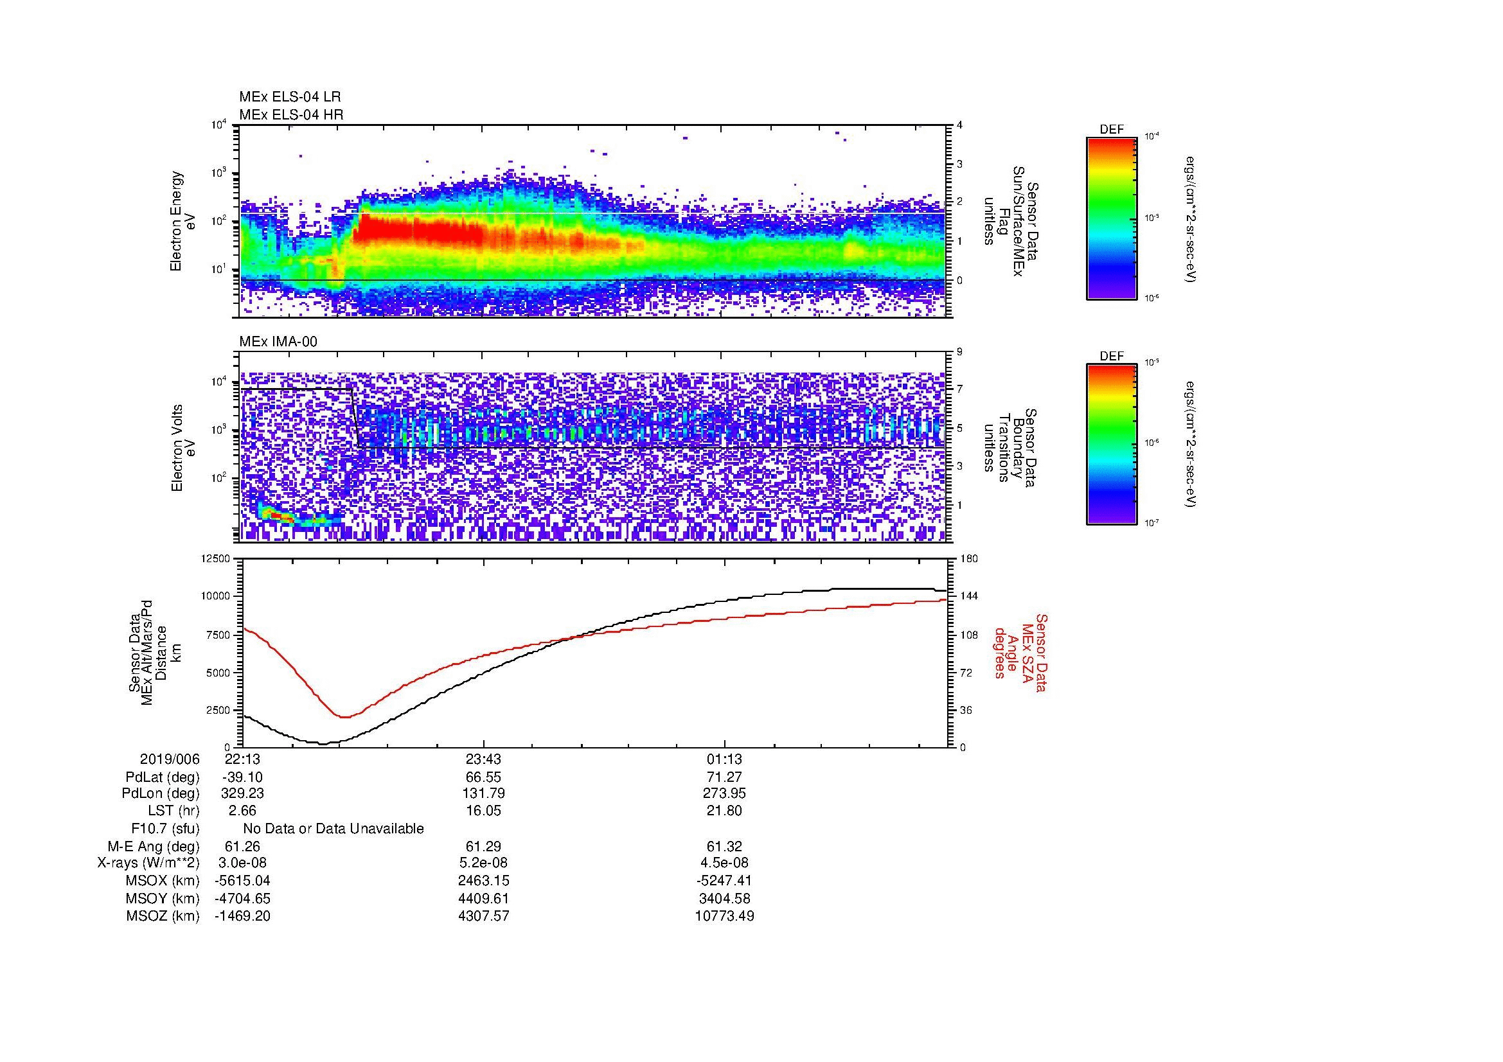
Task: Click the minimum of the red SZA curve
Action: click(344, 716)
